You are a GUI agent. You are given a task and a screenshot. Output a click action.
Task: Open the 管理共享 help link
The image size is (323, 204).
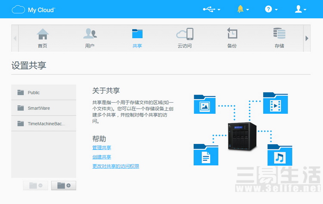(102, 147)
